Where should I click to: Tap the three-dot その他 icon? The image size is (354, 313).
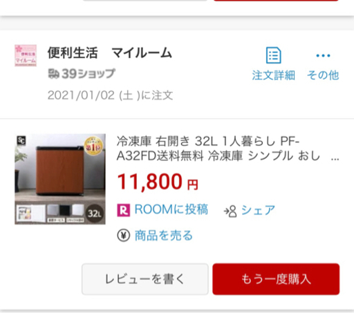tap(323, 55)
